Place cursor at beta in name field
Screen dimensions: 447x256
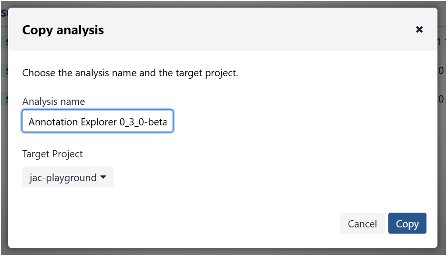[159, 122]
